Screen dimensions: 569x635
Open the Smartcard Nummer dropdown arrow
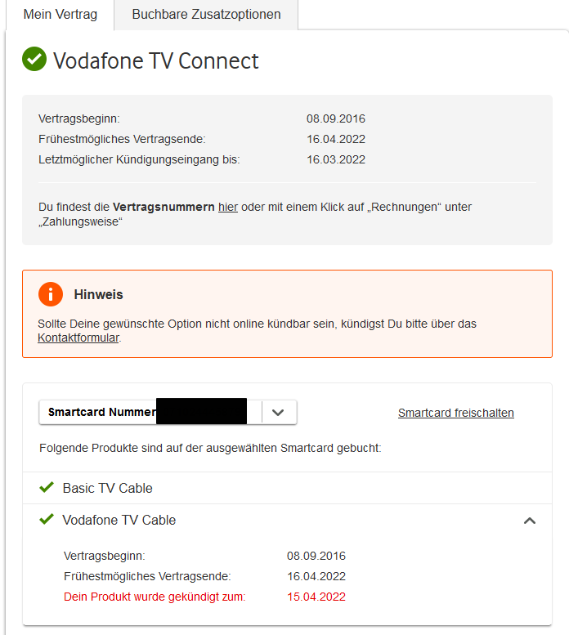[x=278, y=413]
